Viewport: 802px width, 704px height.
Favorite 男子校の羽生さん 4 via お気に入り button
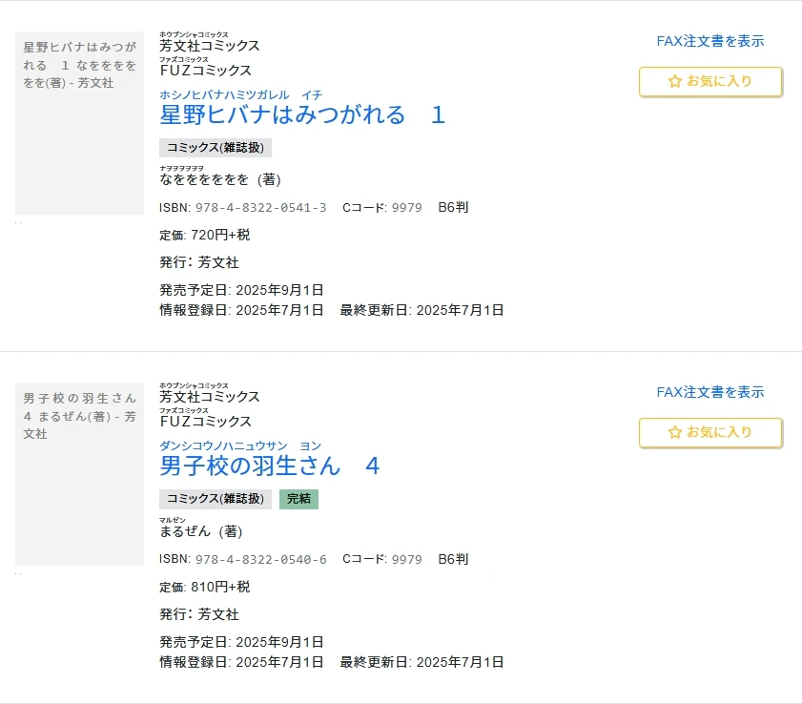click(710, 432)
